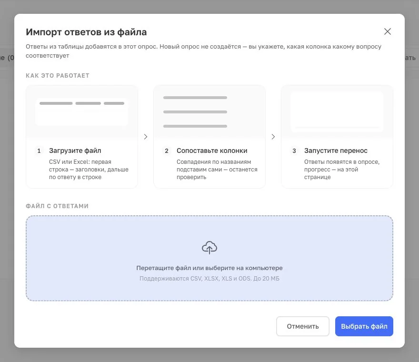Click the ФАЙЛ С ОТВЕТАМИ section label
419x362 pixels.
pos(57,206)
